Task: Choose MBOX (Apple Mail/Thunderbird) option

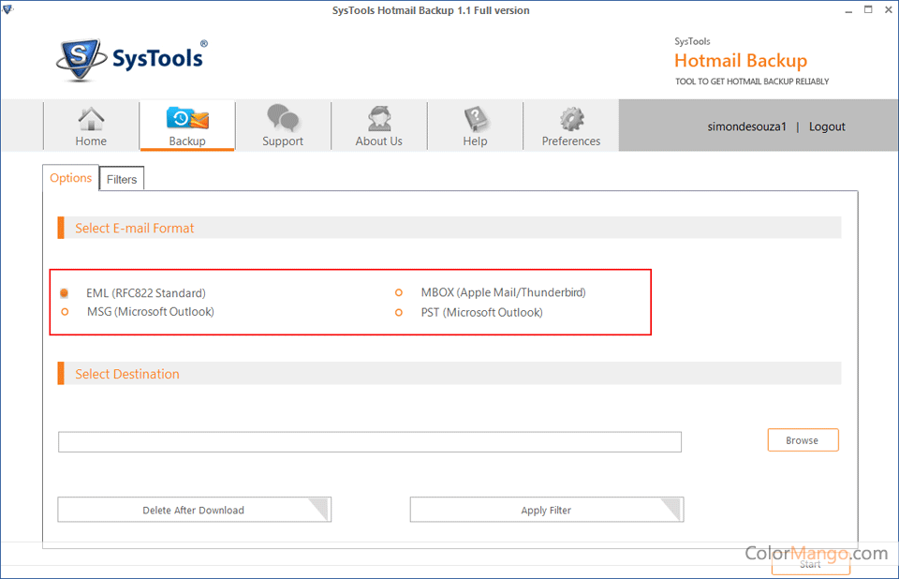Action: pos(399,293)
